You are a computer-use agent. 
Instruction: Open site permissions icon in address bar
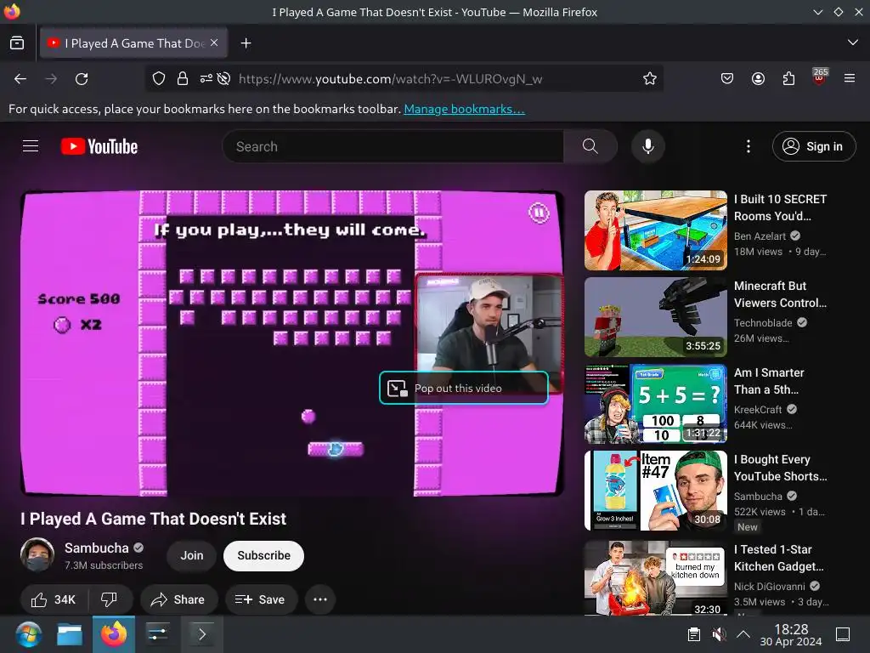[x=206, y=79]
